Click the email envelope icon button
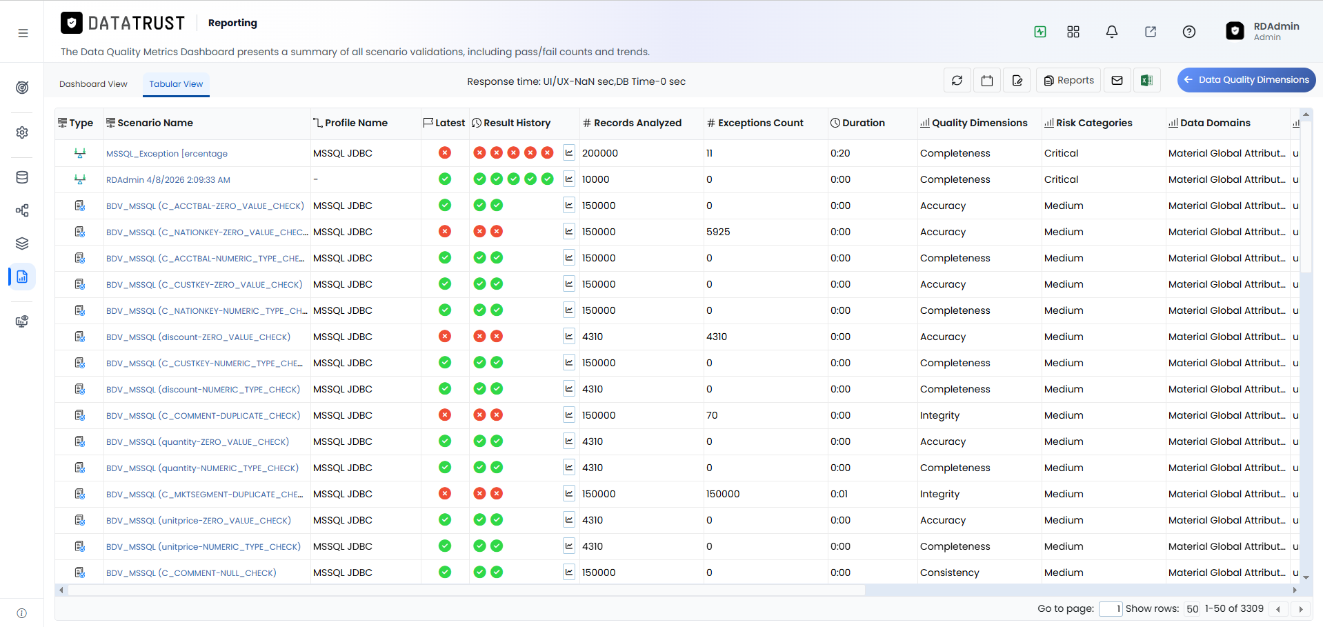The width and height of the screenshot is (1323, 627). pyautogui.click(x=1117, y=80)
